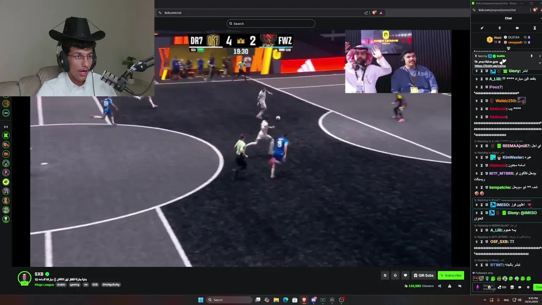Click the square icon left of bell

click(385, 275)
